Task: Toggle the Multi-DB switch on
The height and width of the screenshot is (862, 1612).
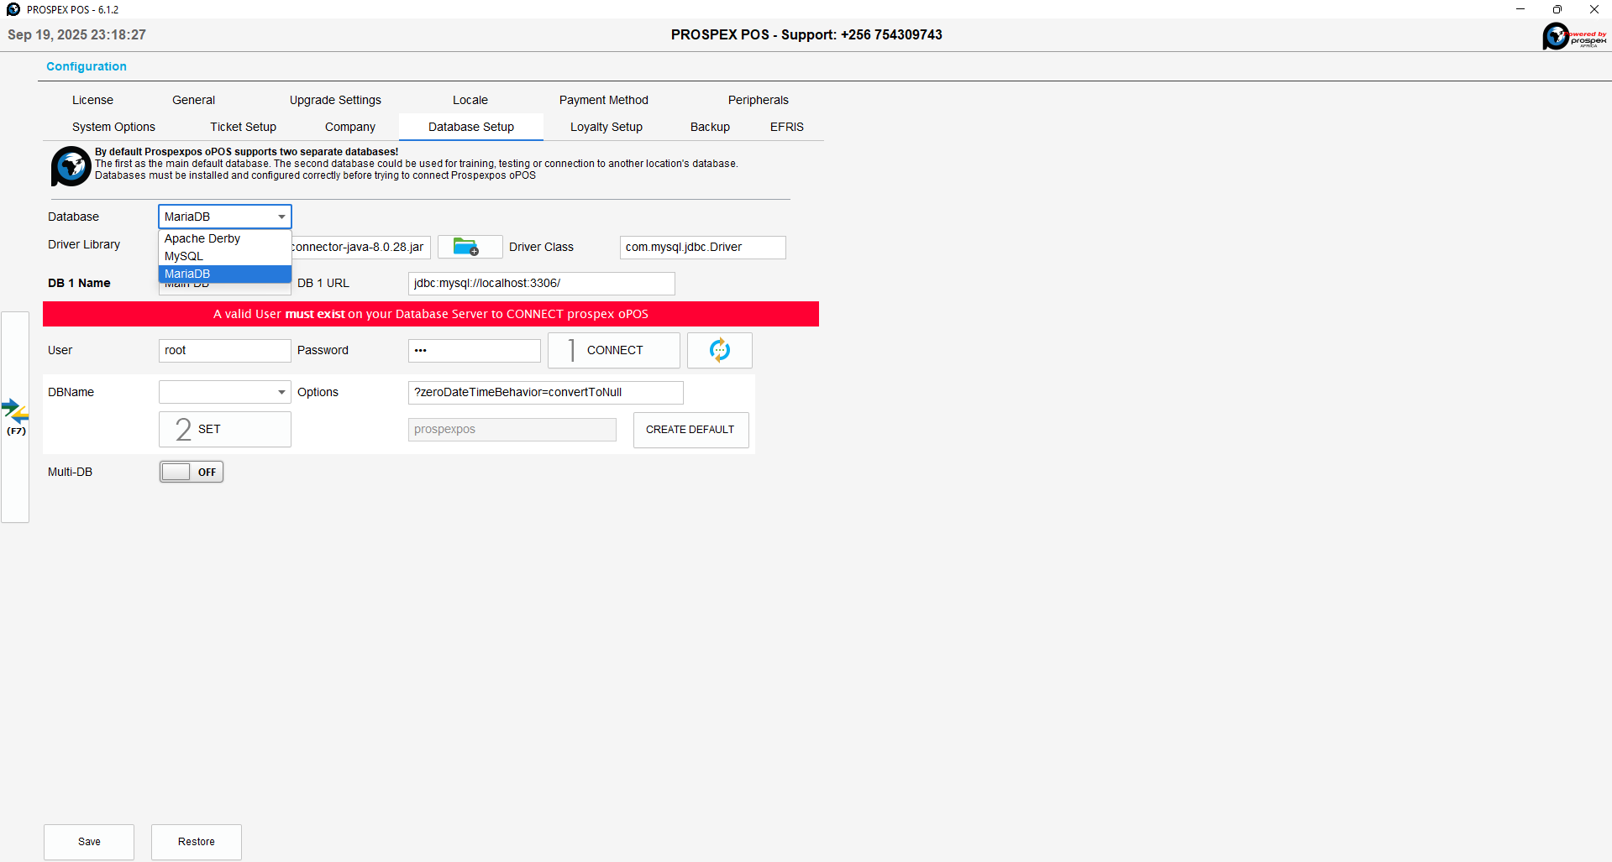Action: [x=192, y=472]
